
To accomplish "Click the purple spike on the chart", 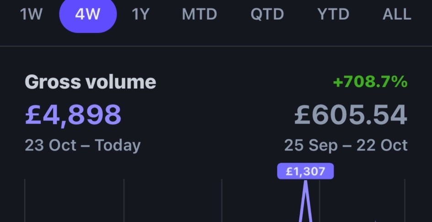I will pos(305,201).
